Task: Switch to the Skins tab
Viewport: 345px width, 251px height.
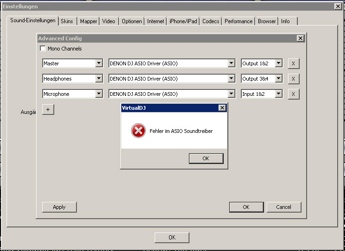Action: point(67,21)
